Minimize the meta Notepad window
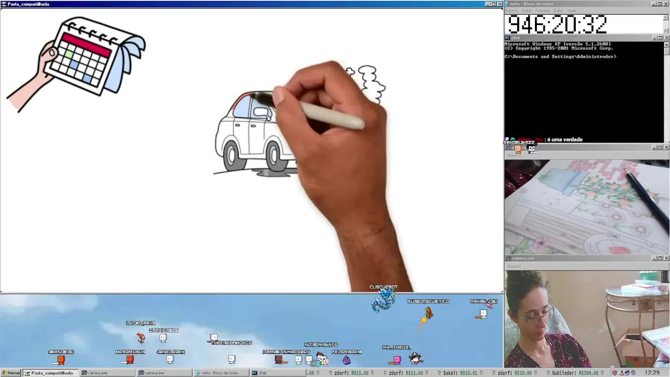 [x=654, y=4]
